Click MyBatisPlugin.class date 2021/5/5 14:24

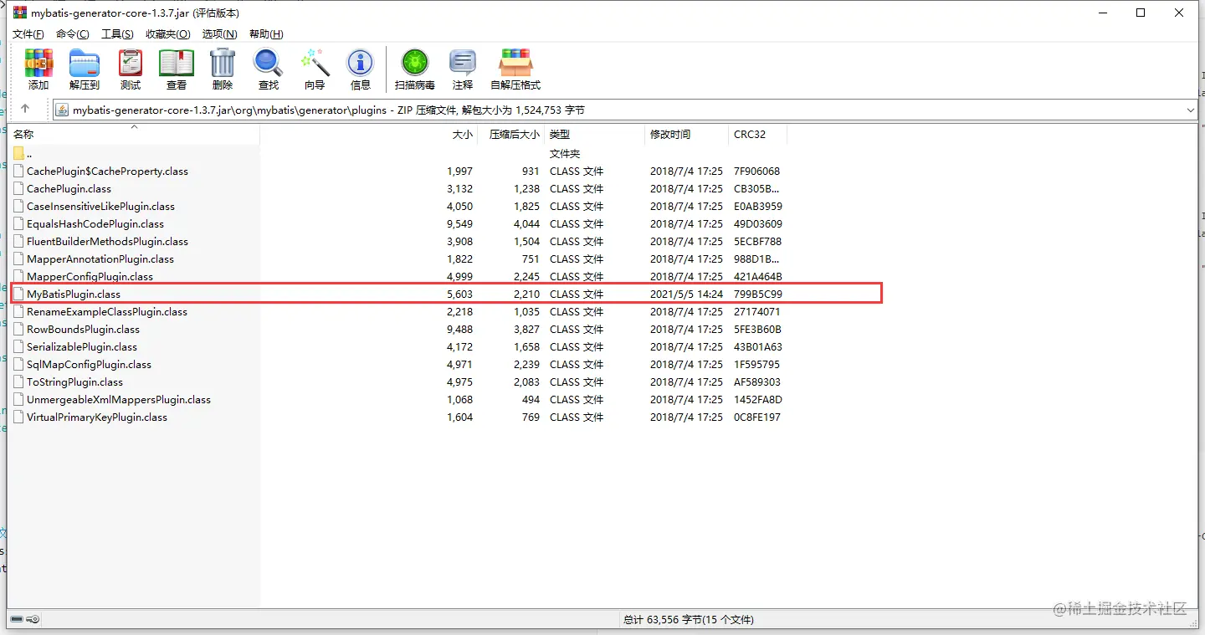tap(686, 294)
